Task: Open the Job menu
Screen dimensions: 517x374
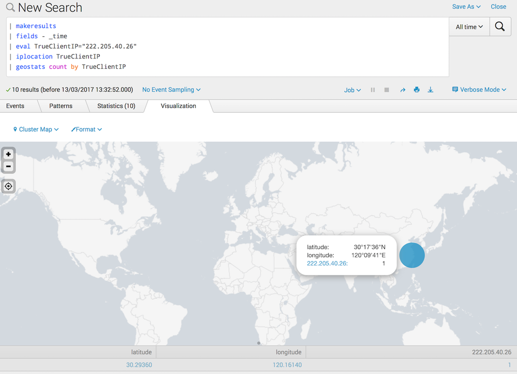Action: [352, 90]
